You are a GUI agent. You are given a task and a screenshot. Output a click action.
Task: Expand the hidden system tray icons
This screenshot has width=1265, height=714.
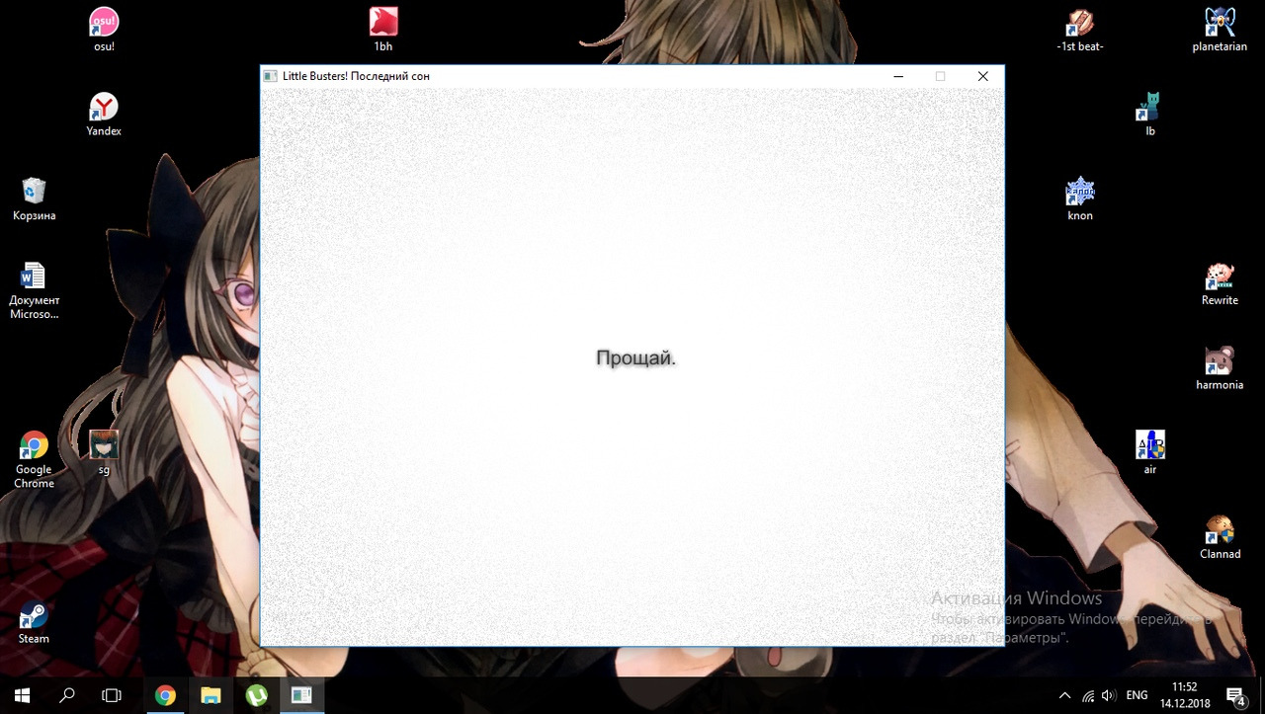click(x=1064, y=695)
